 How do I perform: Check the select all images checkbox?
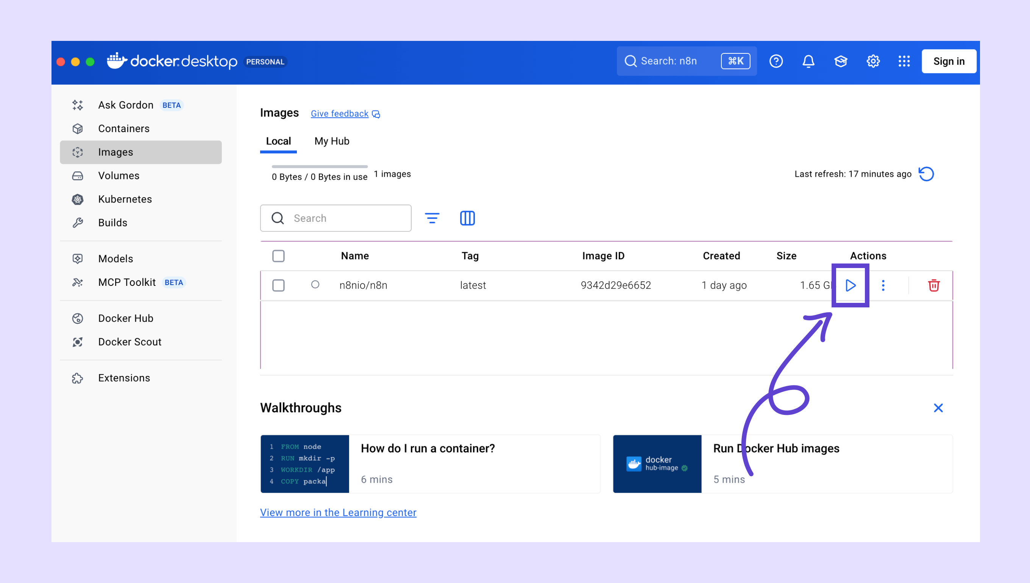(x=278, y=256)
